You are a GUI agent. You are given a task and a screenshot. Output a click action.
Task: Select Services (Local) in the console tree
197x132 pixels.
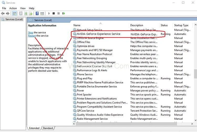tap(14, 19)
